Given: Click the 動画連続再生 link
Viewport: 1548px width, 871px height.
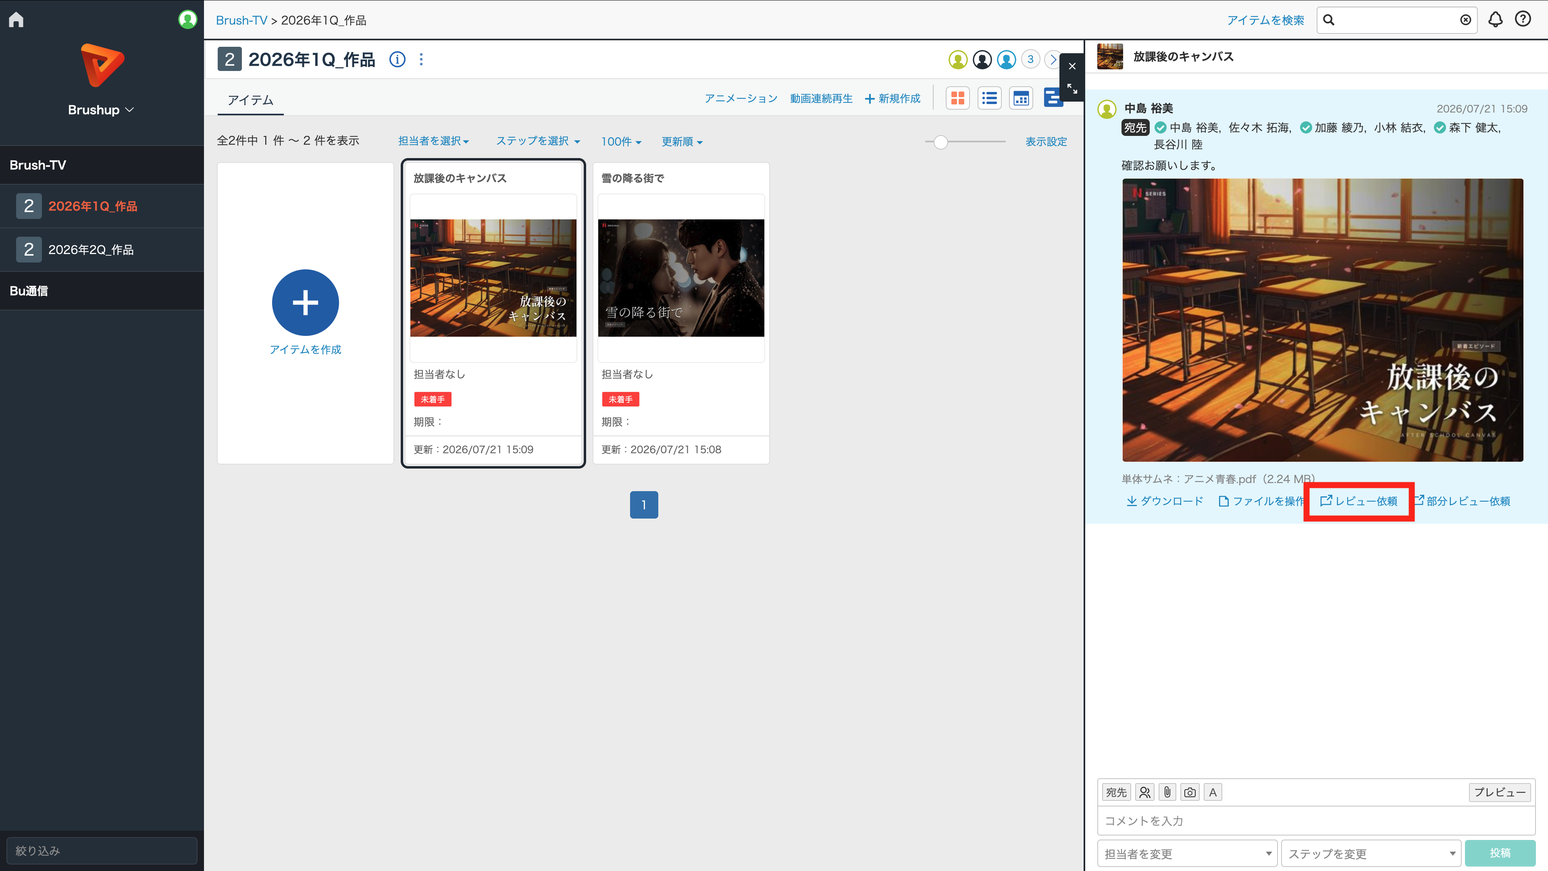Looking at the screenshot, I should (x=822, y=98).
